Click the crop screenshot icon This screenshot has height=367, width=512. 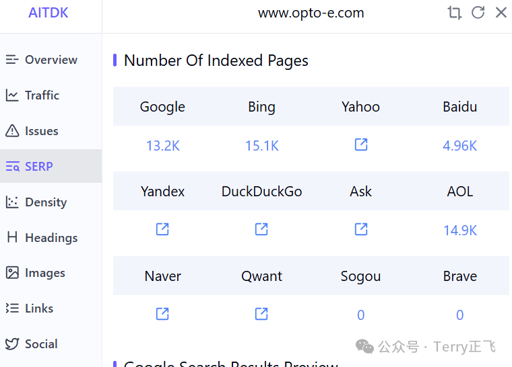point(454,13)
